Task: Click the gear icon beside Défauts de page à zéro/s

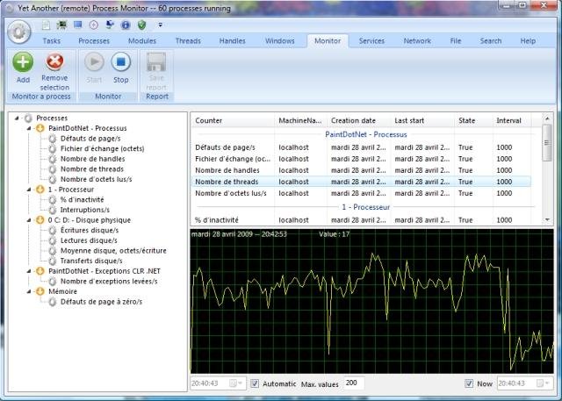Action: tap(53, 302)
